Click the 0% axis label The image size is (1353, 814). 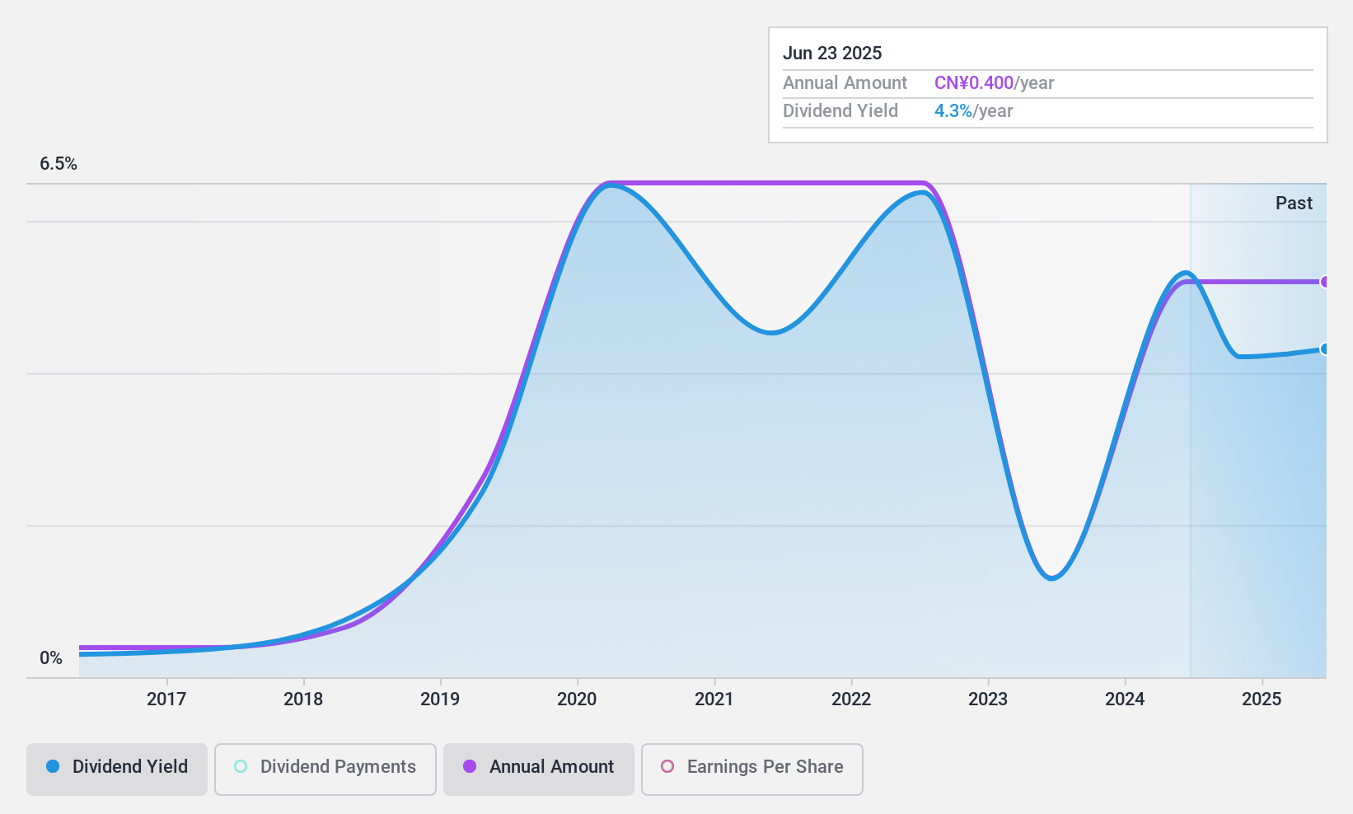click(51, 657)
